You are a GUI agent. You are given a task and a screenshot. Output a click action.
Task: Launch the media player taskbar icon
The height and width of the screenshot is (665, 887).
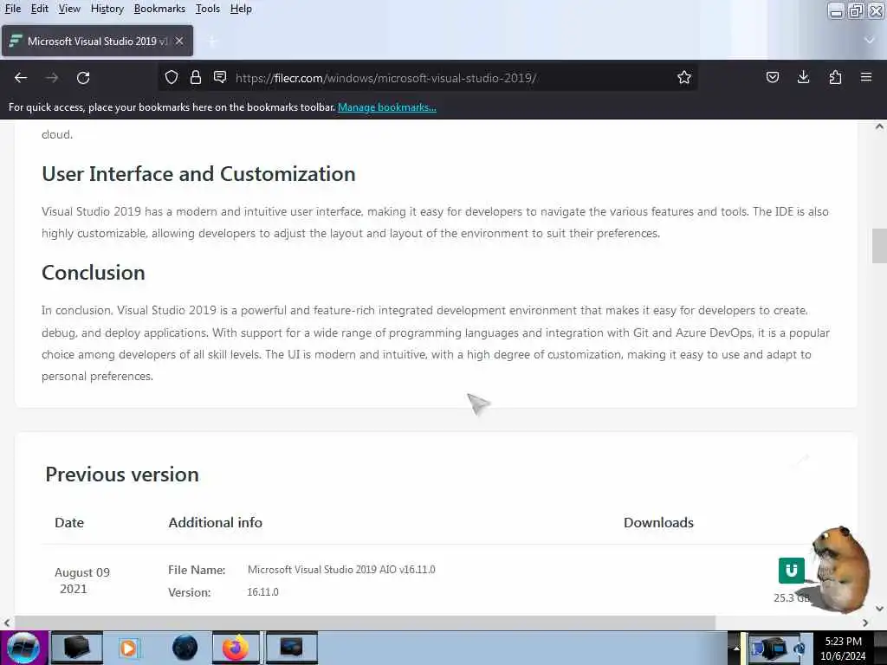128,648
